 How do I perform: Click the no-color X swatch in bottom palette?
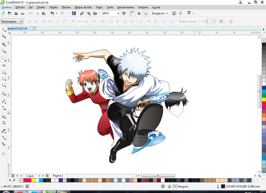coord(22,180)
